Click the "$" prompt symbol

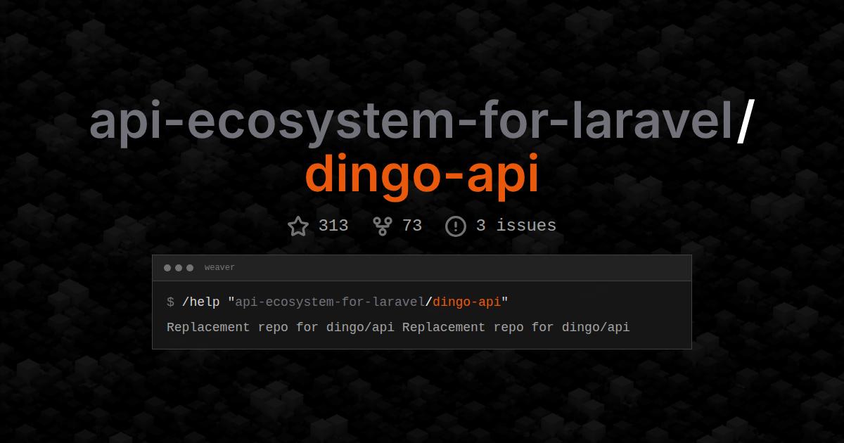coord(170,302)
